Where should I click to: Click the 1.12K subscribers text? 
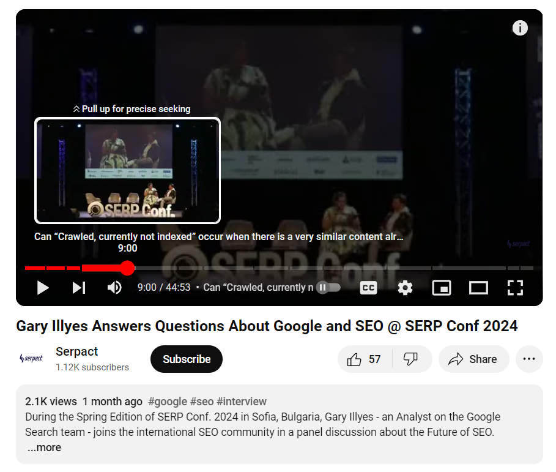92,367
